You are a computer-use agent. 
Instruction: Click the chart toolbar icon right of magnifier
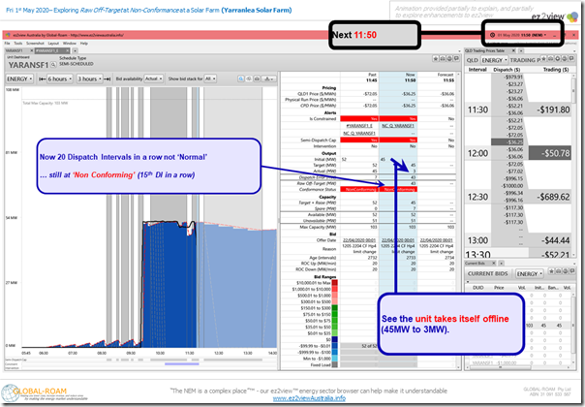249,78
